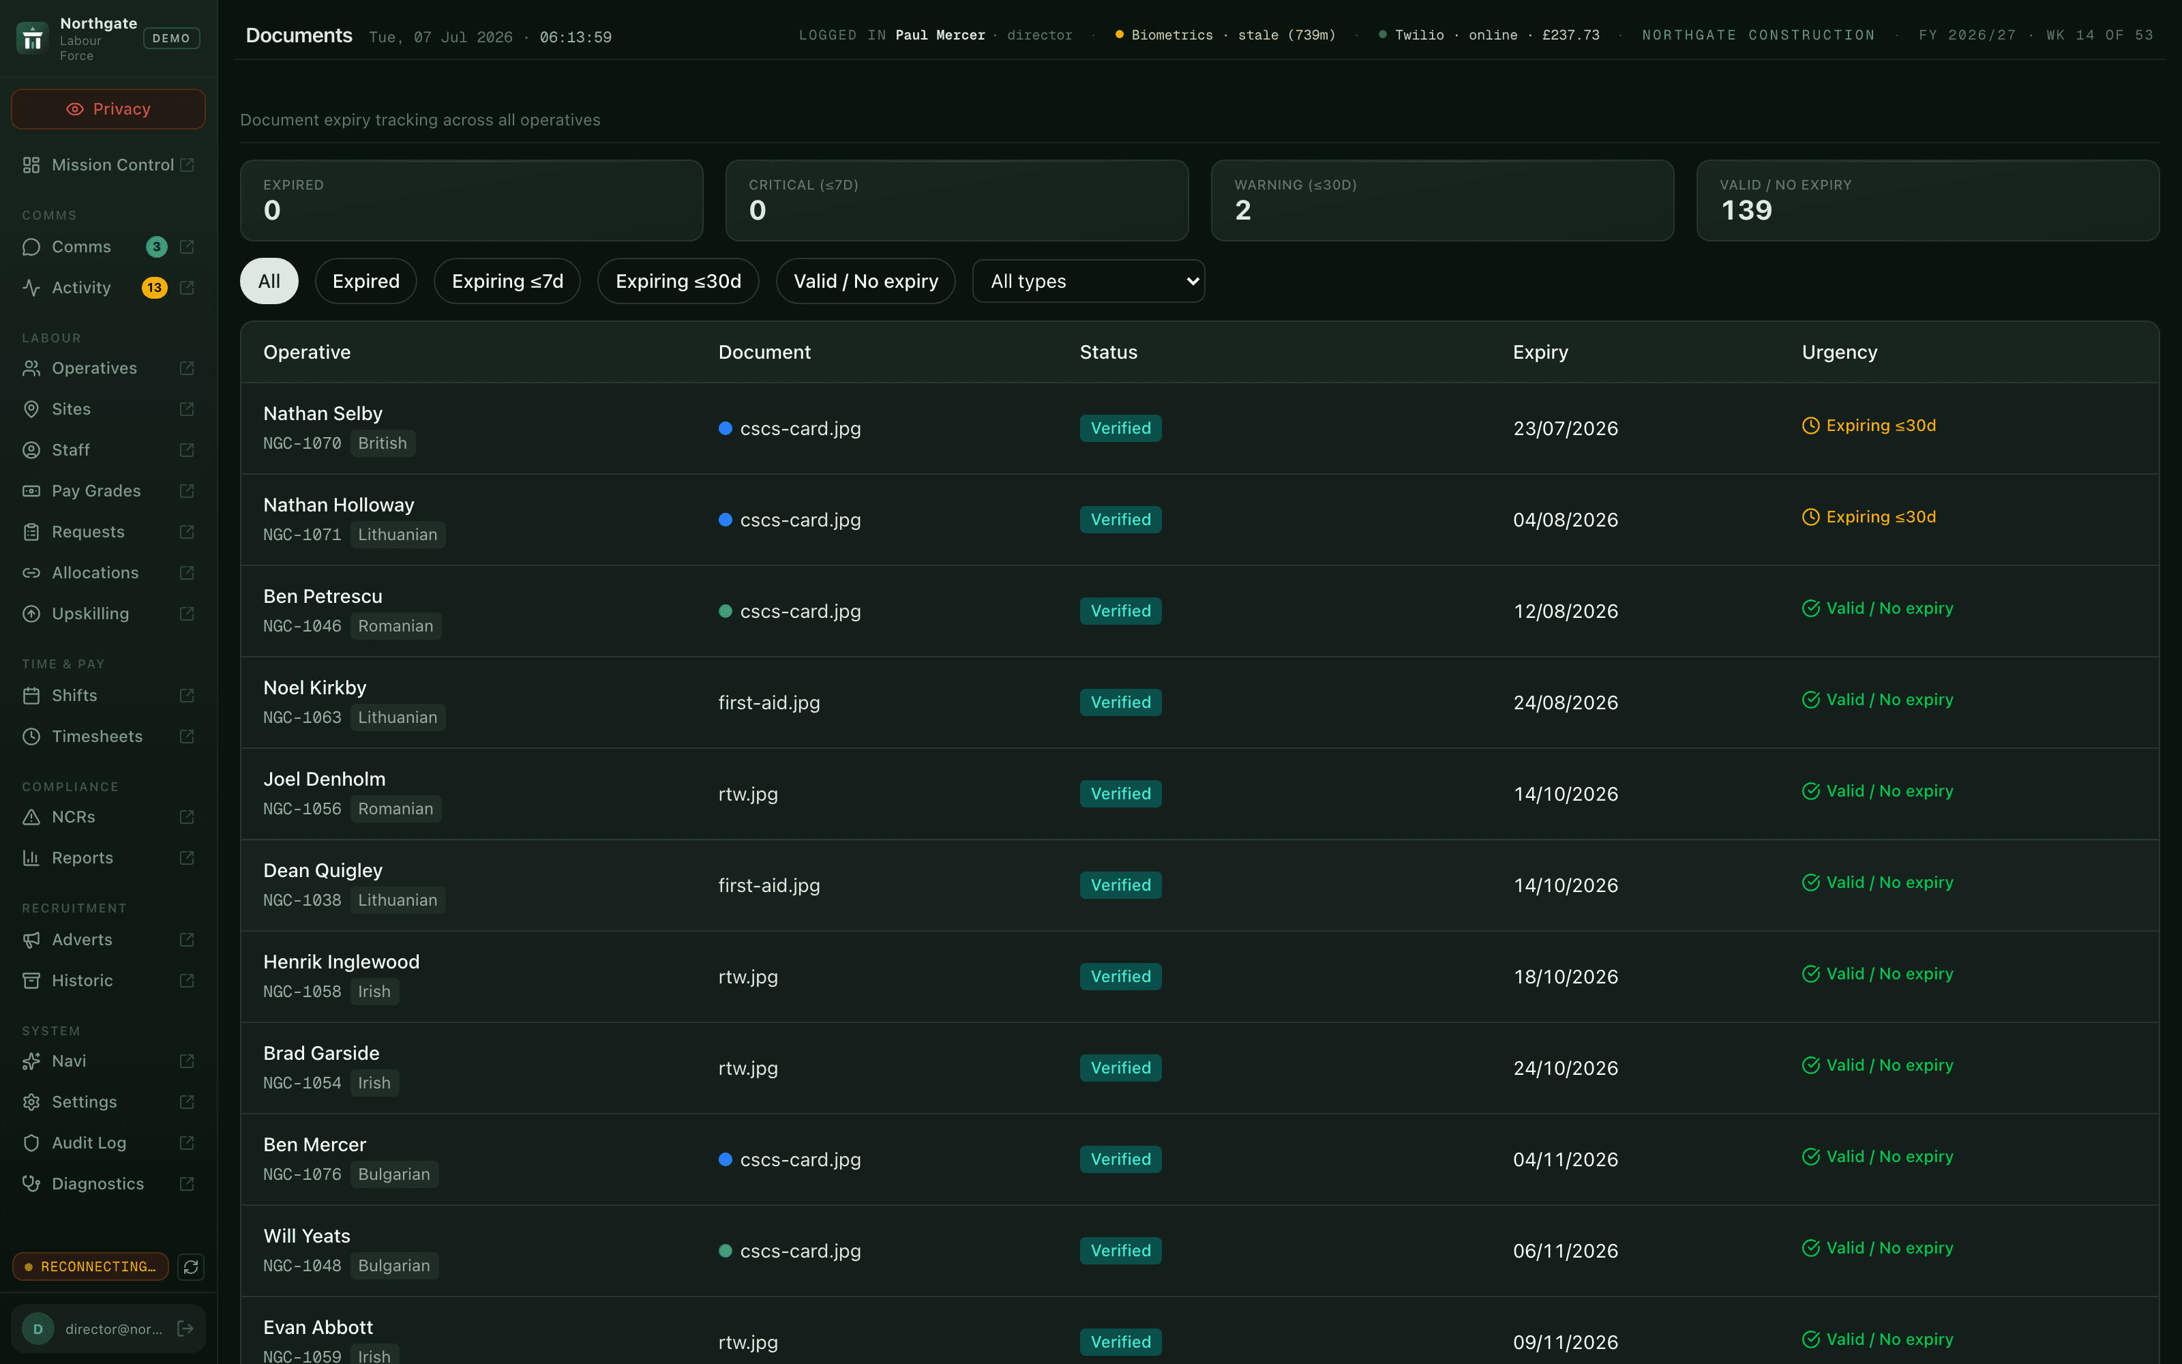Screen dimensions: 2182x1364
Task: Click the Expiry column header
Action: tap(1540, 352)
